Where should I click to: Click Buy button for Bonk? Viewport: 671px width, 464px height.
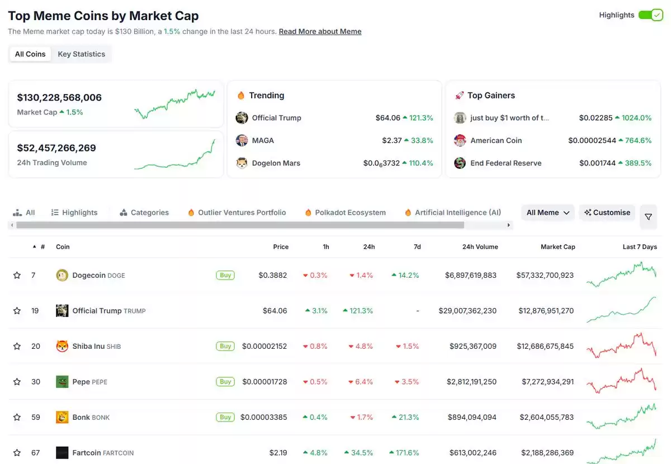click(225, 417)
